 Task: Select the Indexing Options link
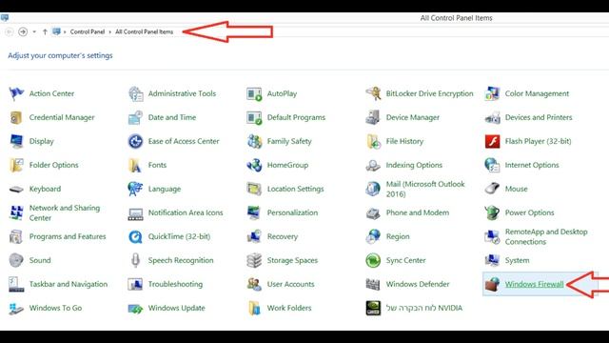pos(414,165)
